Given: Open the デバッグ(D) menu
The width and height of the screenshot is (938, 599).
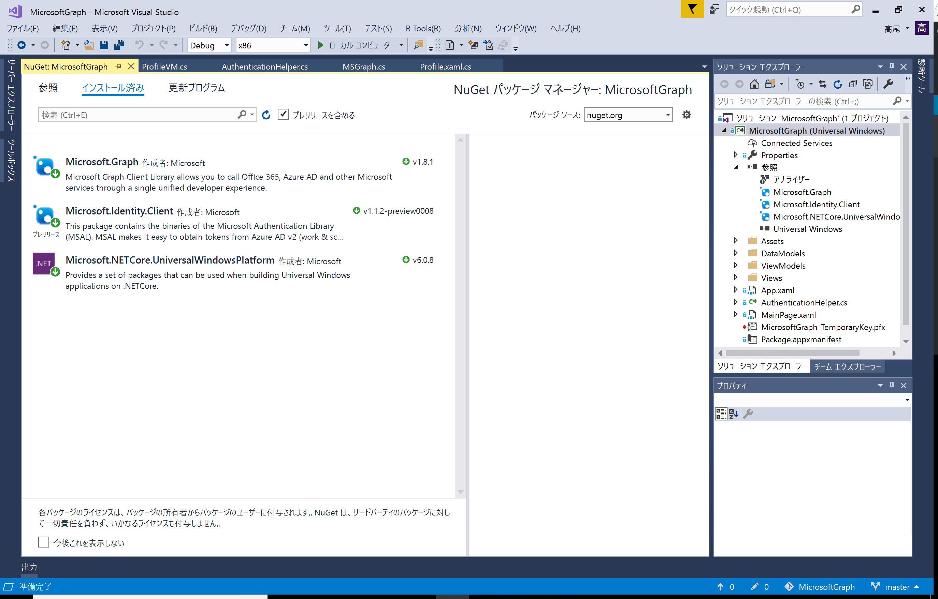Looking at the screenshot, I should 248,28.
